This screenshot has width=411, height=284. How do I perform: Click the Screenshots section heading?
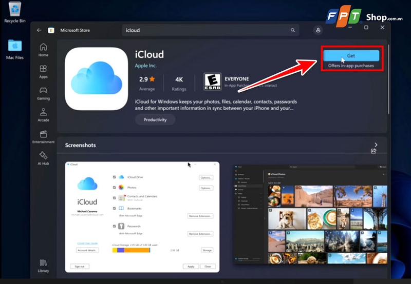(x=80, y=145)
